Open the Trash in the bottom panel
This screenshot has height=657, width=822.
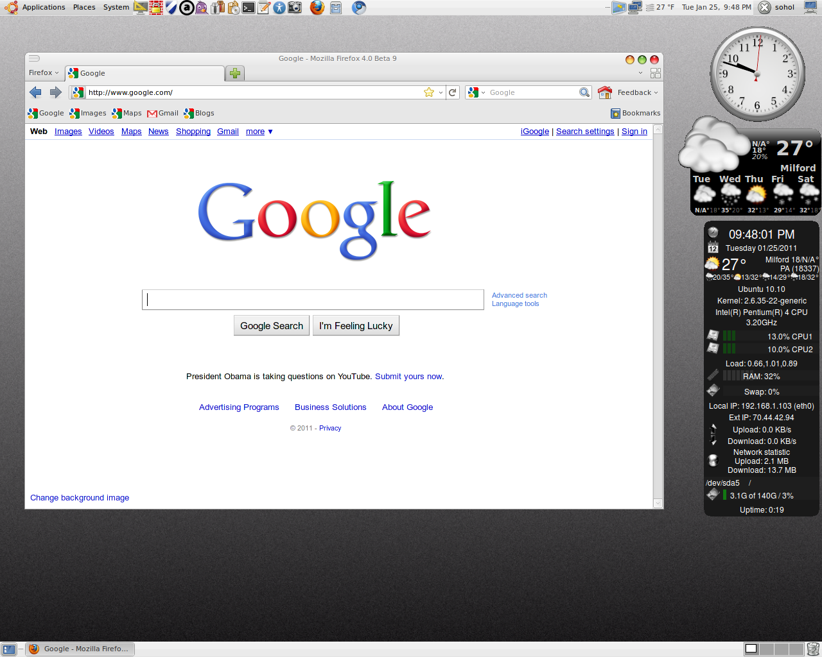point(813,649)
